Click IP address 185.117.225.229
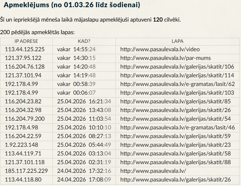 pyautogui.click(x=26, y=171)
